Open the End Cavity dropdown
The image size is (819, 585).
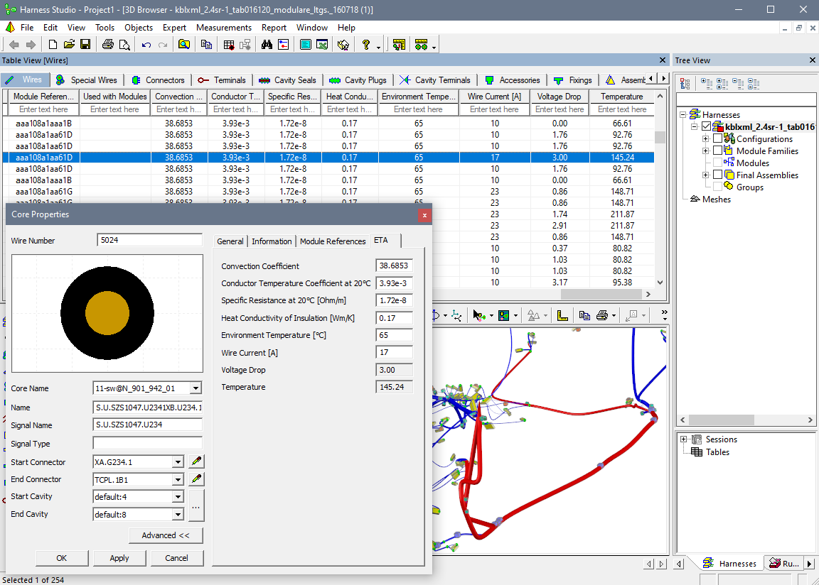178,515
